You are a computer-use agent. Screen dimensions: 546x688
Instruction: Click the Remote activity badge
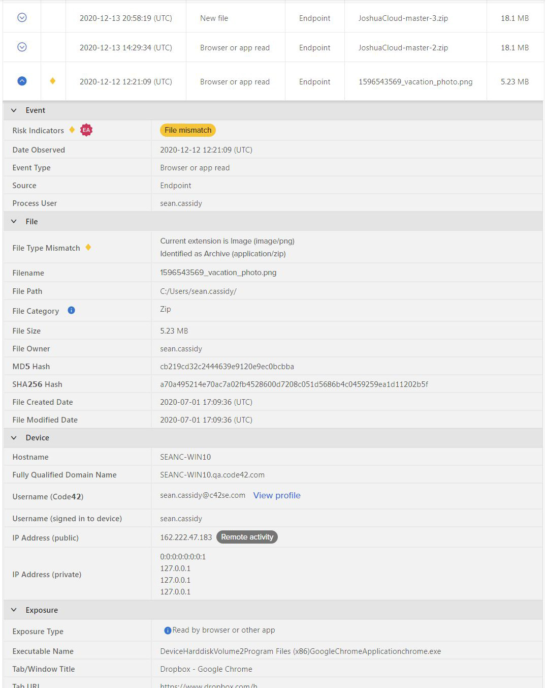point(247,537)
